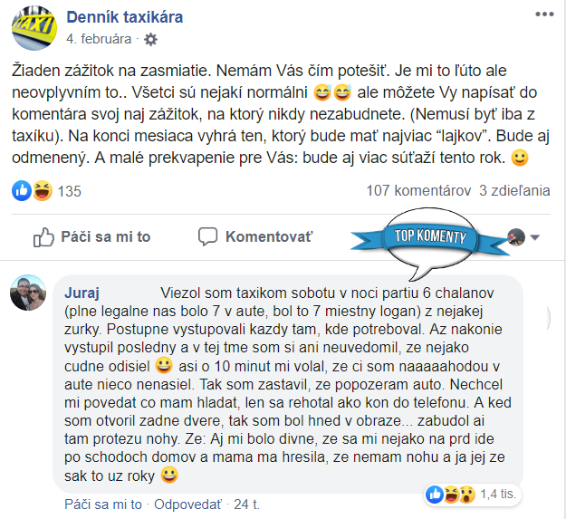Click the Denník taxikára taxi profile picture

tap(34, 28)
